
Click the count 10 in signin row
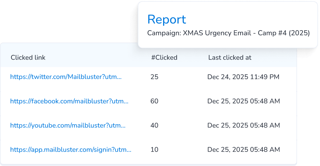click(x=154, y=150)
